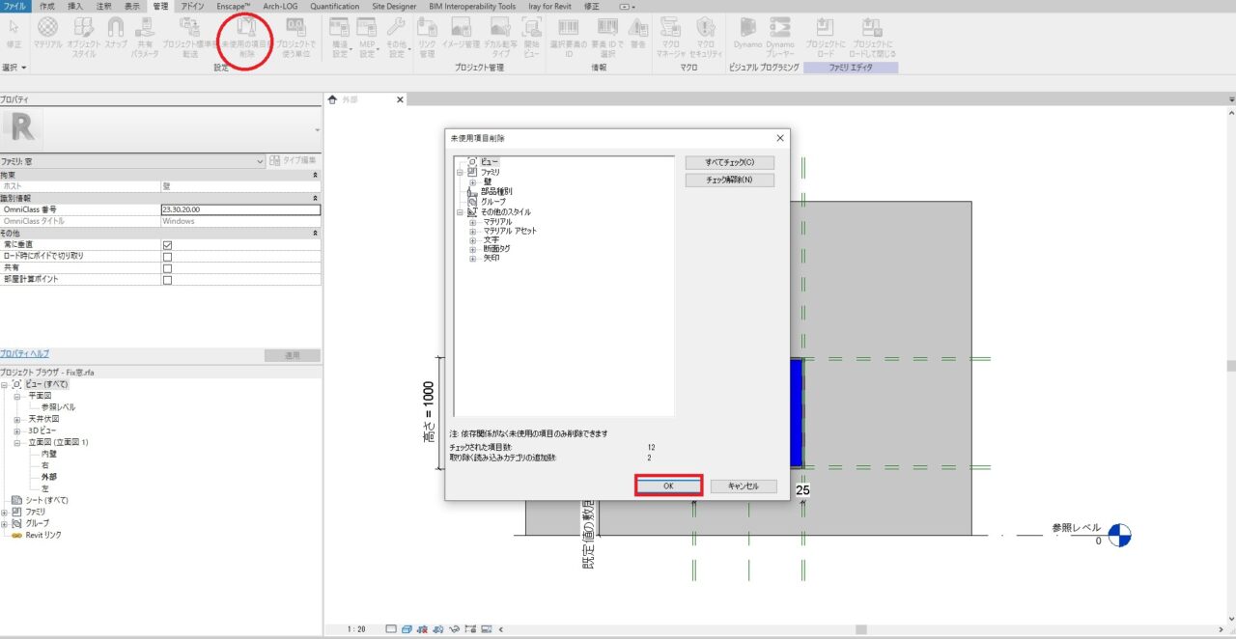
Task: Toggle the 共有 checkbox
Action: coord(167,268)
